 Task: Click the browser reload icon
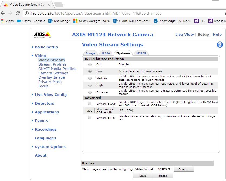18,13
